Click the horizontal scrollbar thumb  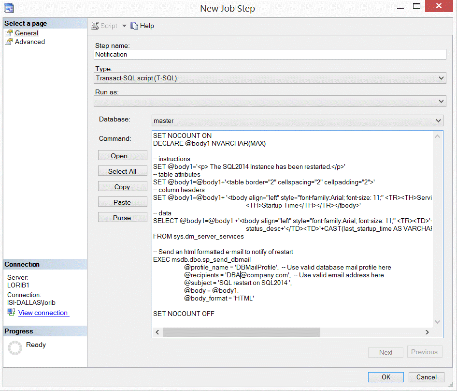242,332
